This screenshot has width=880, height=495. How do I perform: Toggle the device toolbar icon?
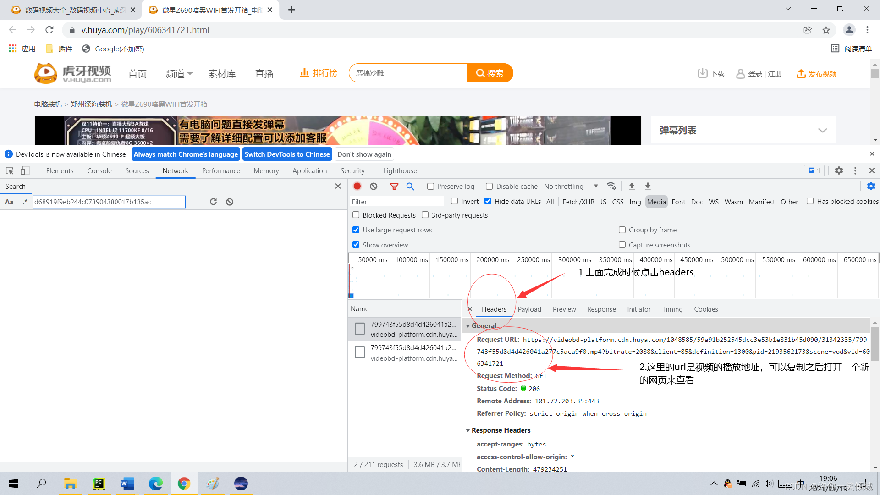[25, 170]
